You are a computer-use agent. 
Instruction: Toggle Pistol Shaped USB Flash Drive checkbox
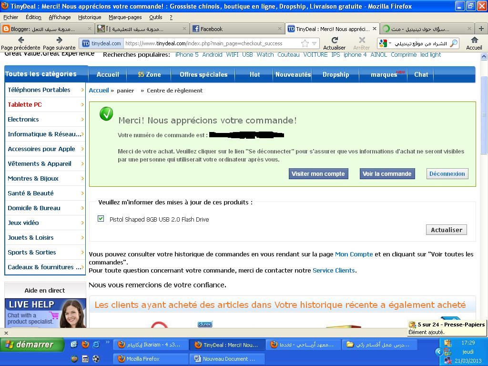pyautogui.click(x=101, y=218)
